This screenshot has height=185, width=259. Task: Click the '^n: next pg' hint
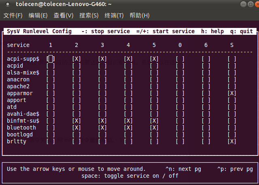pos(183,169)
